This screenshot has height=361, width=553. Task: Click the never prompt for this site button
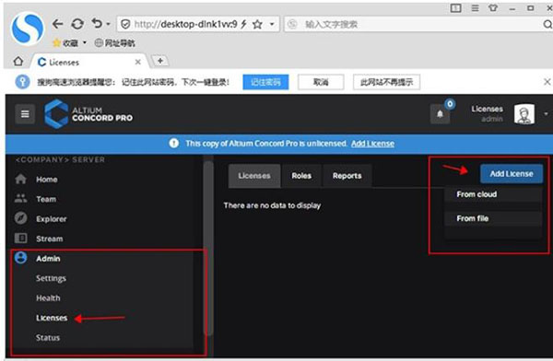click(386, 82)
